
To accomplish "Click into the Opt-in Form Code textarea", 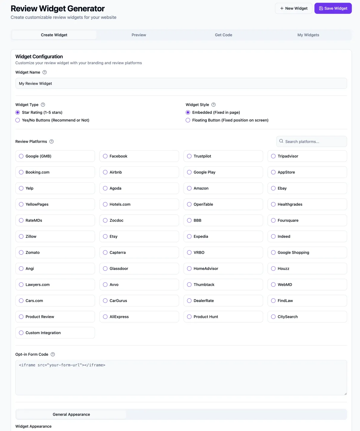I will (x=181, y=378).
